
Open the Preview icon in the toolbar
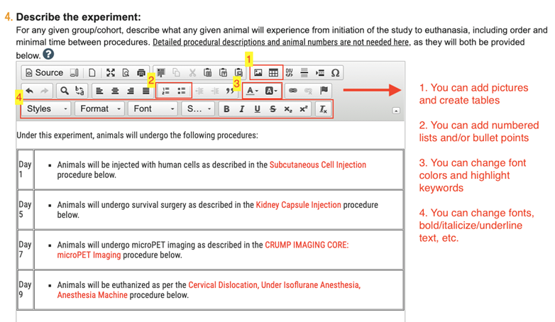coord(126,72)
